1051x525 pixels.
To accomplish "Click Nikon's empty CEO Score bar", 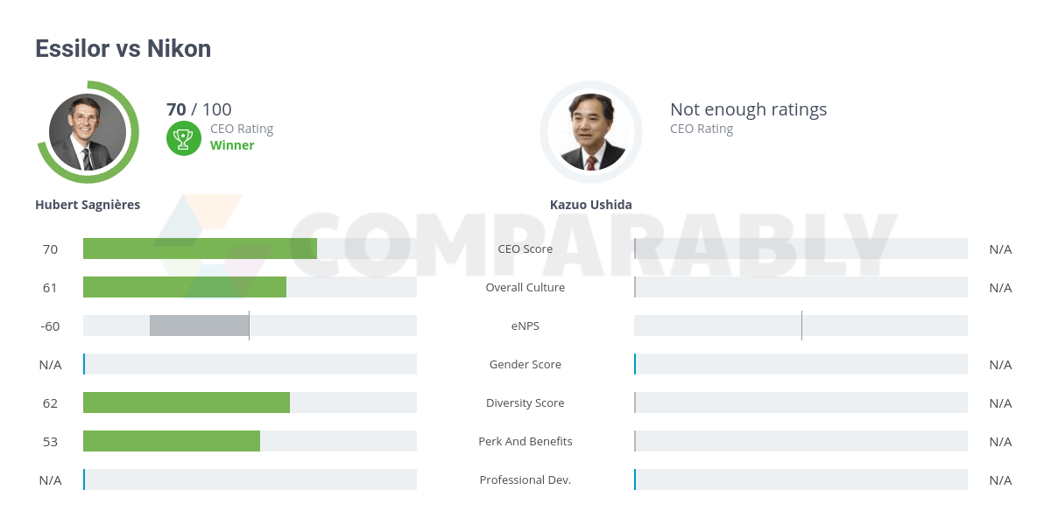I will 801,248.
